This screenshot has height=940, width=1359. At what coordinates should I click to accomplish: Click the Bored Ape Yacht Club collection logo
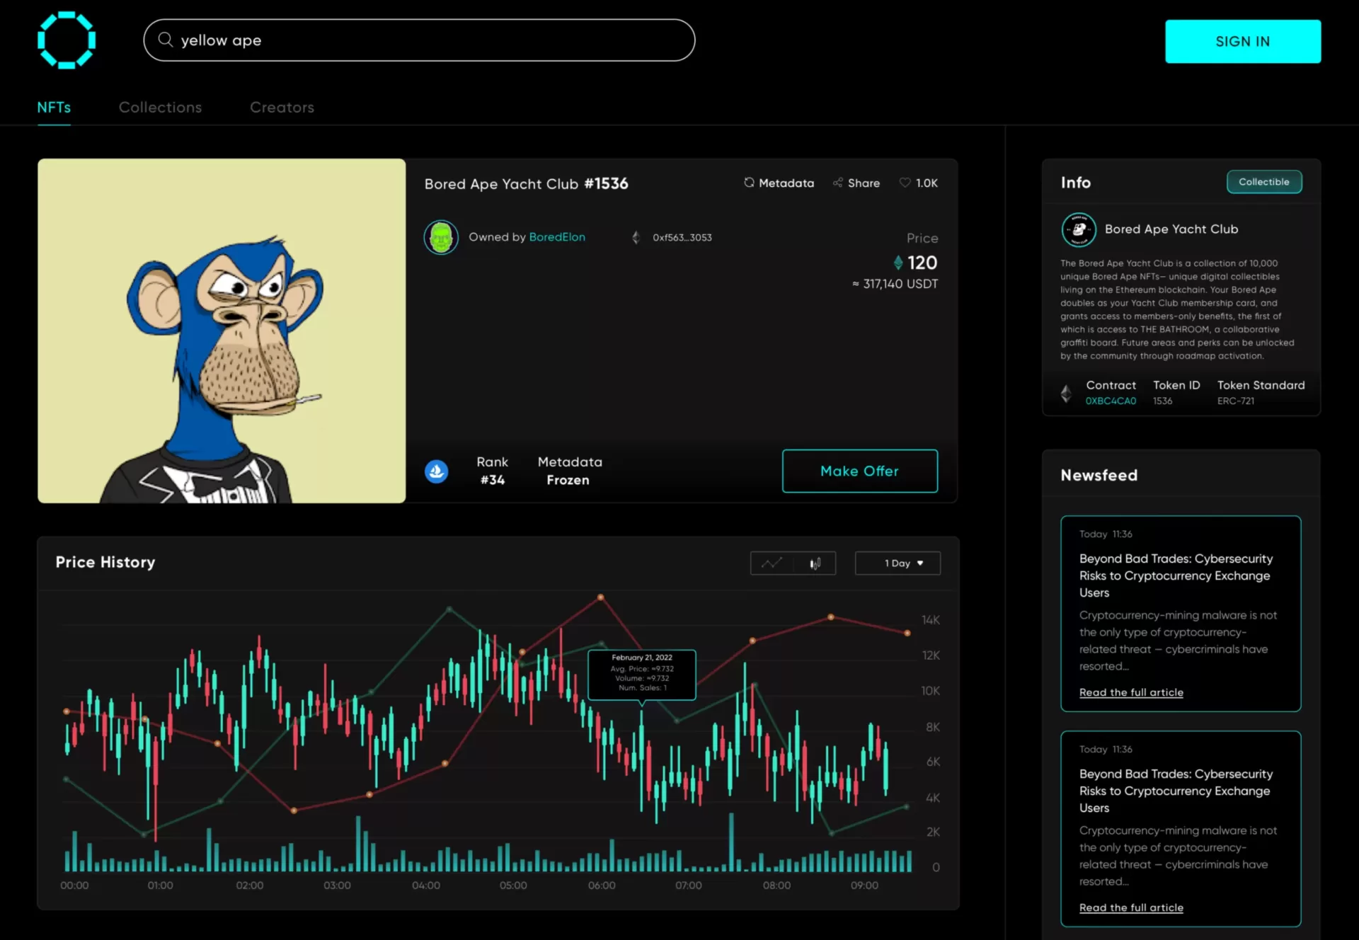[x=1079, y=229]
